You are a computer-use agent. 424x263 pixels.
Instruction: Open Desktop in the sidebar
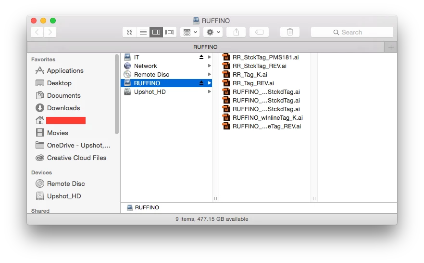coord(59,83)
